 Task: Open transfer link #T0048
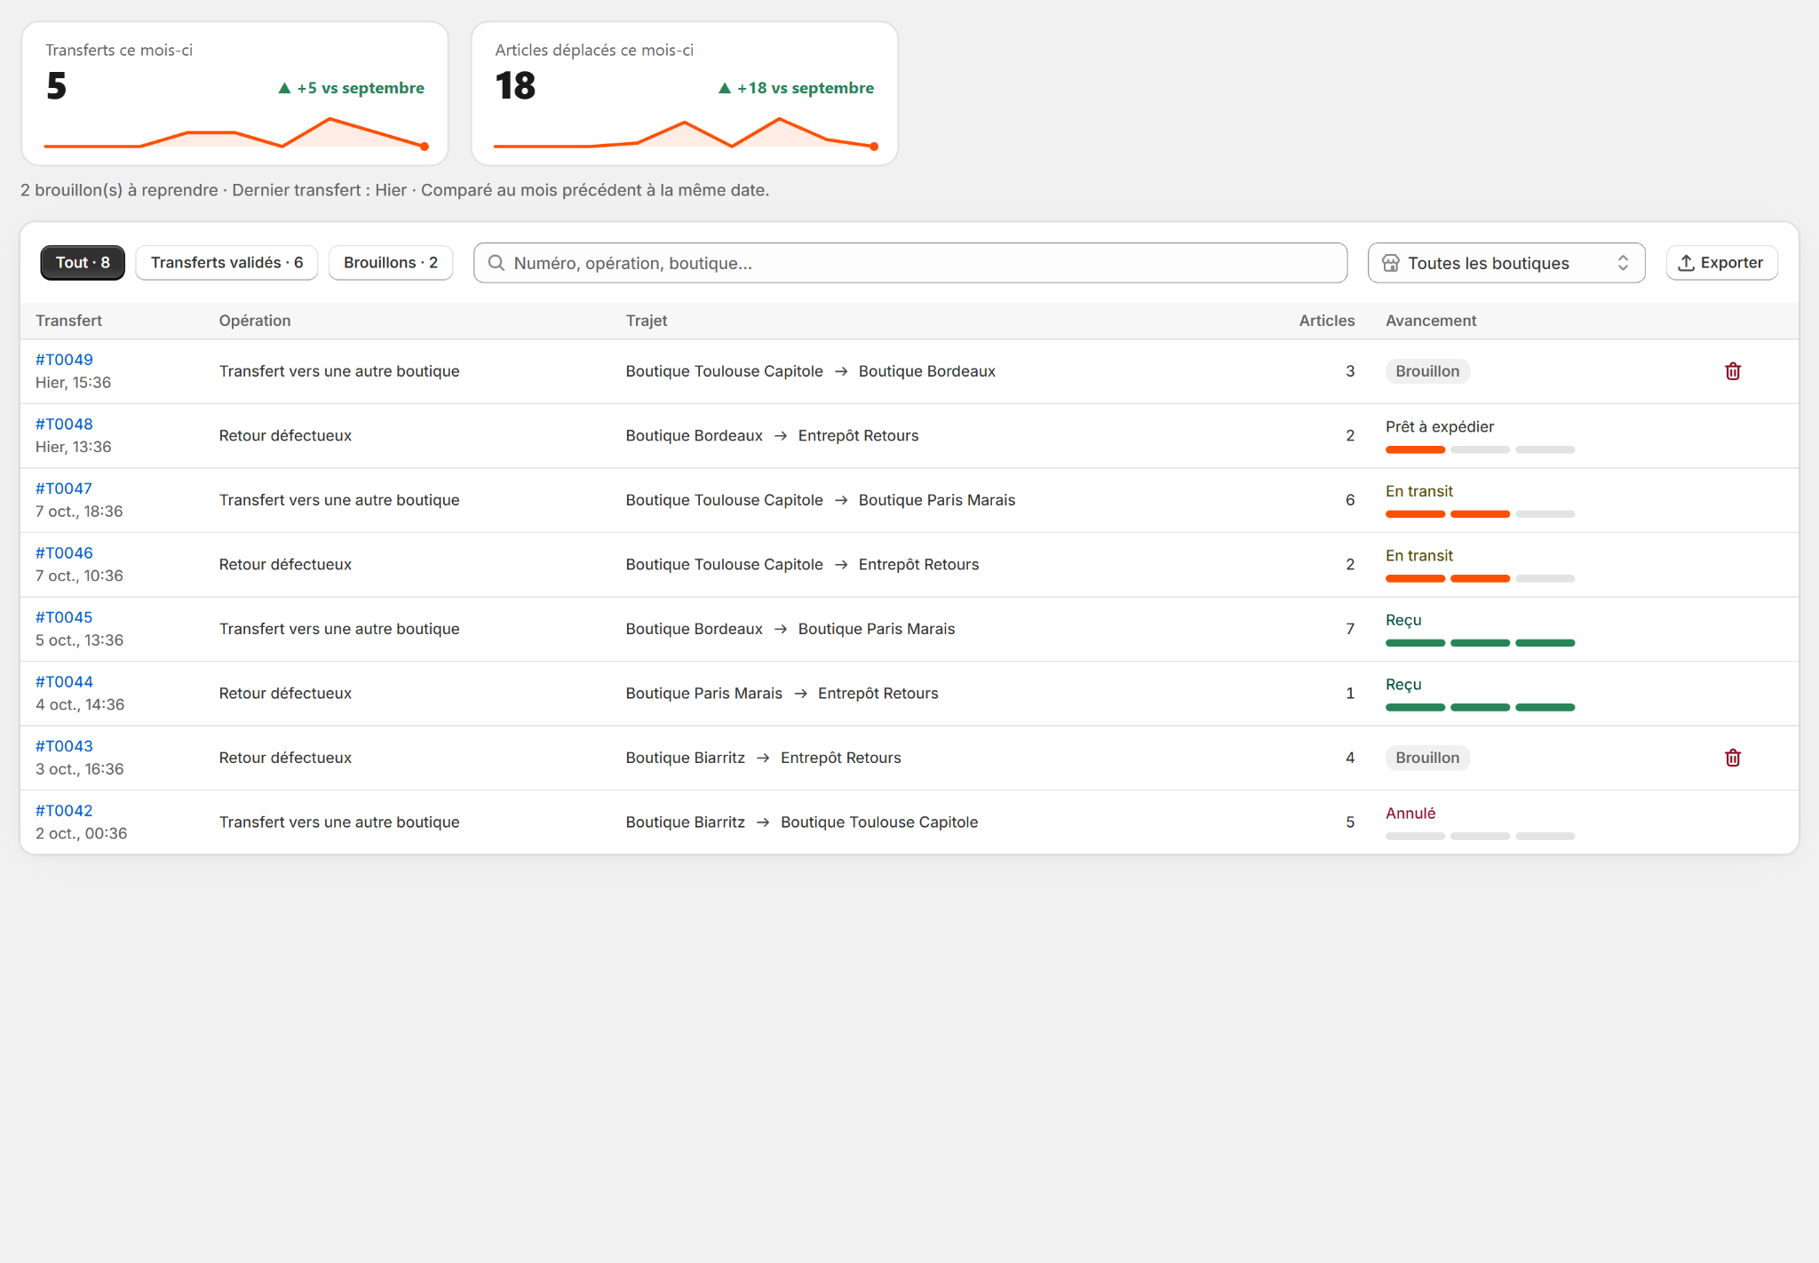pos(64,425)
